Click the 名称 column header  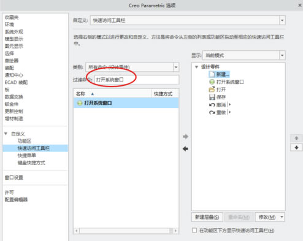112,94
